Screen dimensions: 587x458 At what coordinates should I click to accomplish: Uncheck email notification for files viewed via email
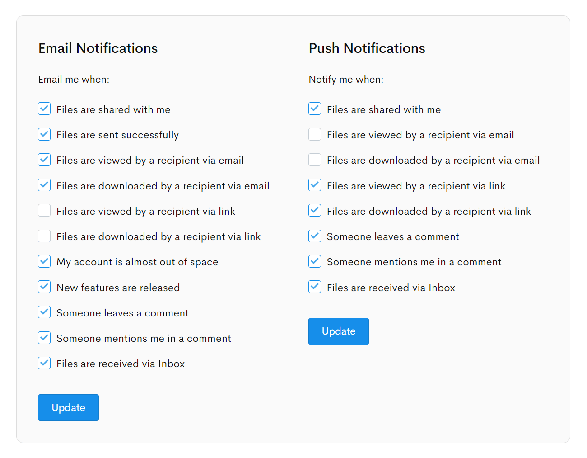coord(44,160)
